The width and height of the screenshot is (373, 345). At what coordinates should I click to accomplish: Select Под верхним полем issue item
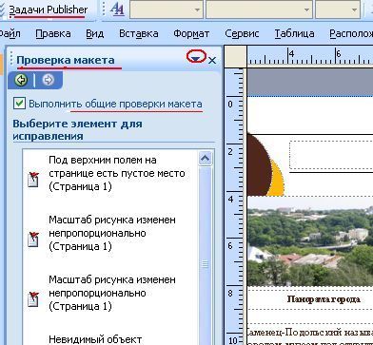coord(109,173)
